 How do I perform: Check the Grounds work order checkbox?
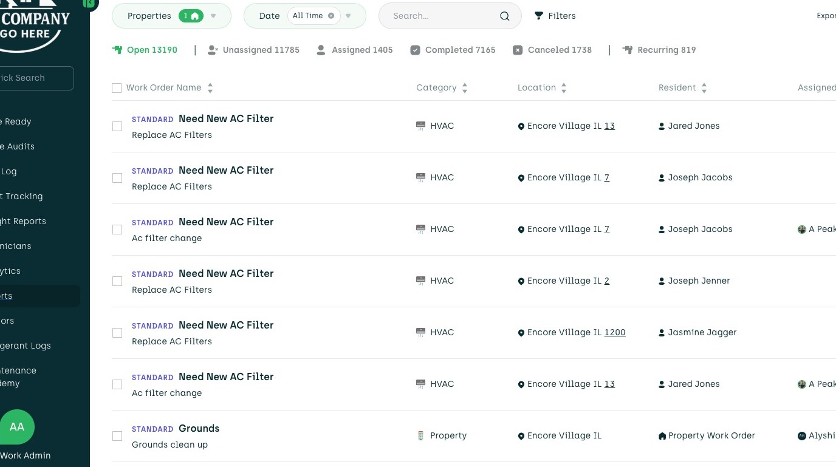pyautogui.click(x=117, y=436)
